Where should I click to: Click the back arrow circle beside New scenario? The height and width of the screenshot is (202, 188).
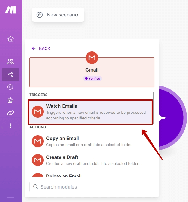tap(40, 15)
